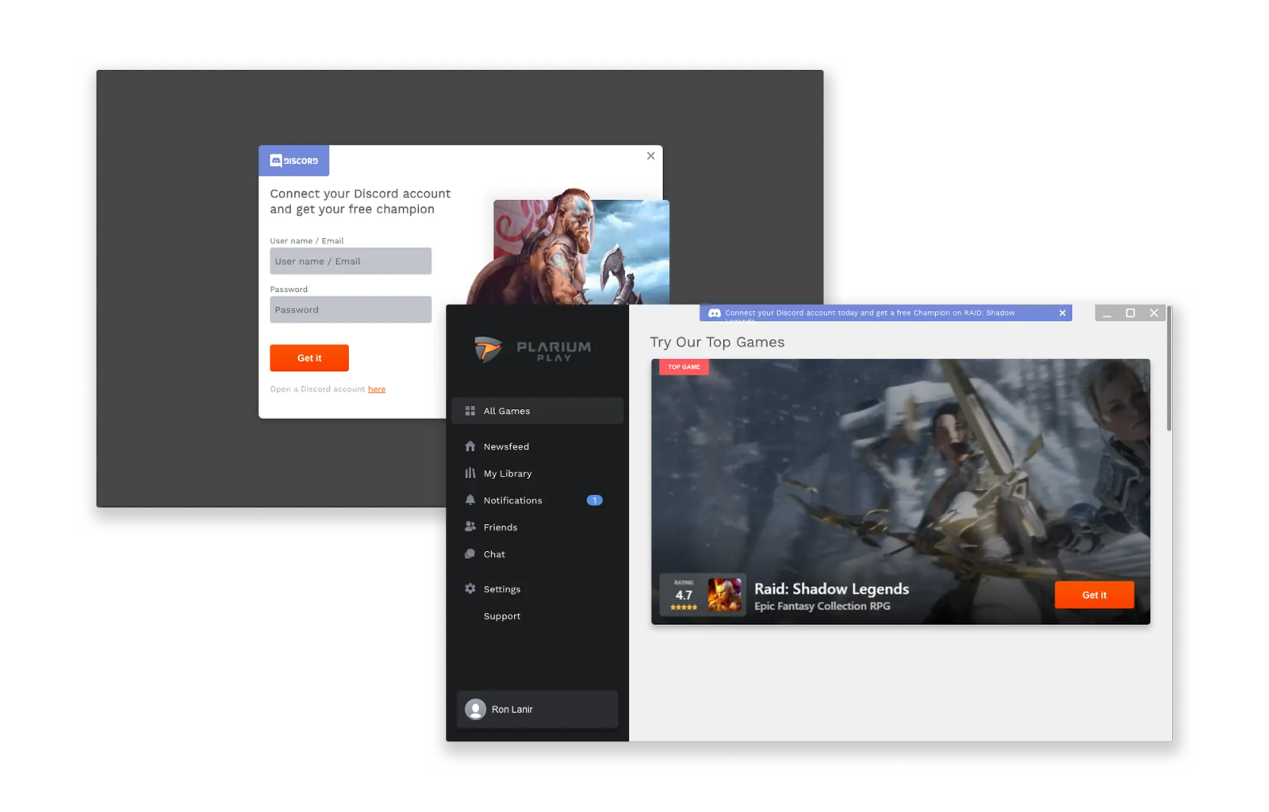Screen dimensions: 1269x812
Task: Select the Notifications label in sidebar
Action: [x=513, y=500]
